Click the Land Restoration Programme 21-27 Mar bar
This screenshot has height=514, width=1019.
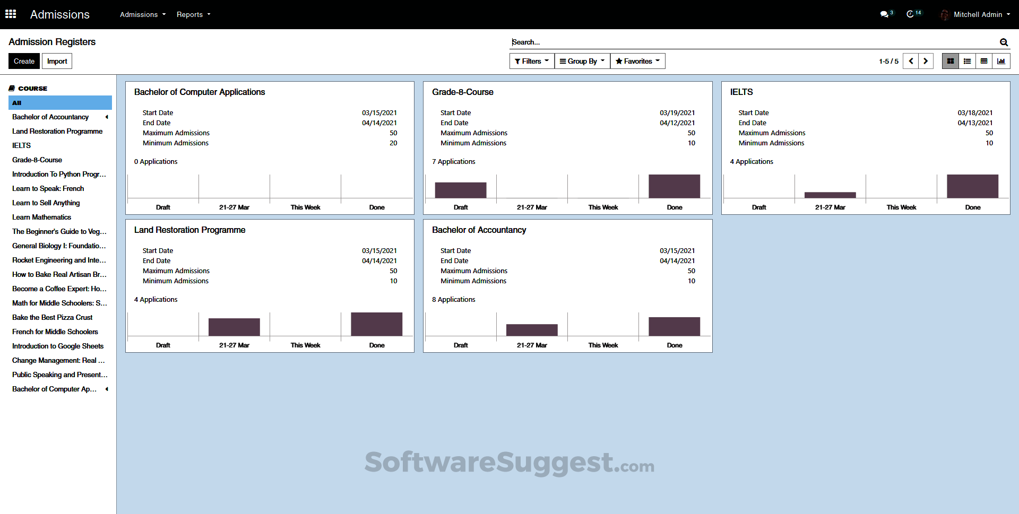[234, 327]
